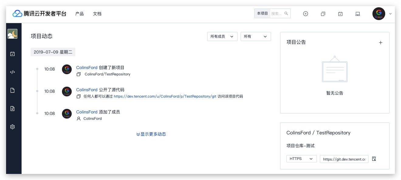Click the search input field
Image resolution: width=401 pixels, height=180 pixels.
(276, 13)
